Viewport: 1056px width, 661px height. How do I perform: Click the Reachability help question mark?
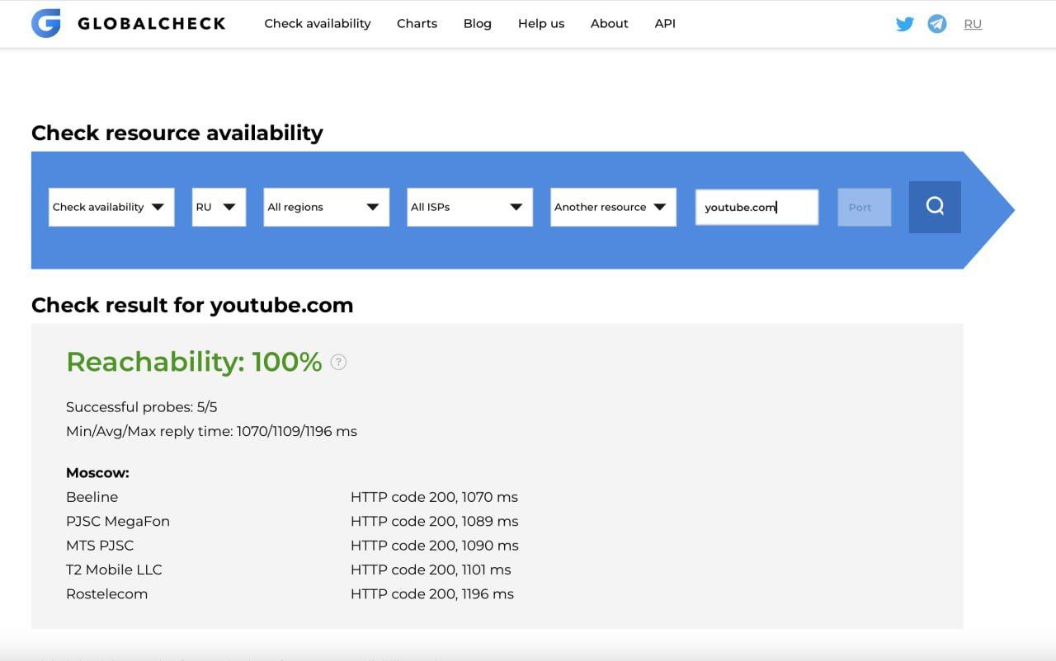coord(338,362)
